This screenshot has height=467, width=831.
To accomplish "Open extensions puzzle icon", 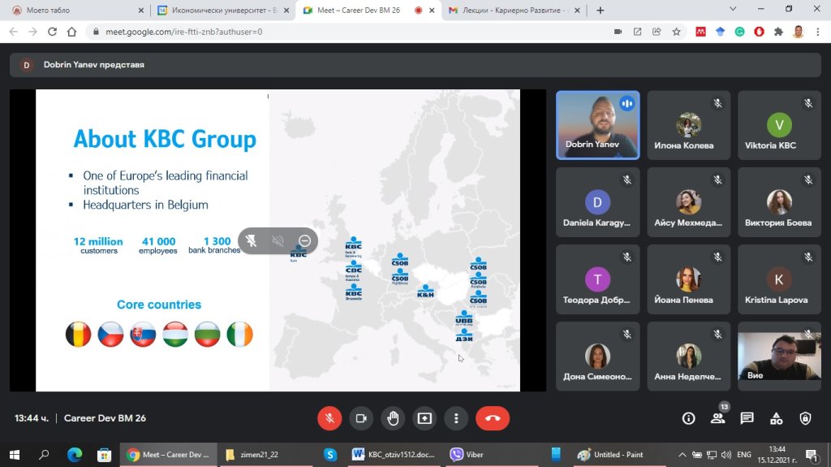I will (778, 32).
